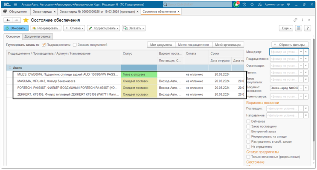The image size is (317, 170).
Task: Open the notifications bell icon
Action: [x=236, y=4]
